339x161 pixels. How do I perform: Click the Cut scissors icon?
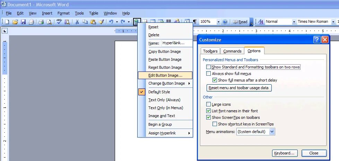pyautogui.click(x=77, y=21)
